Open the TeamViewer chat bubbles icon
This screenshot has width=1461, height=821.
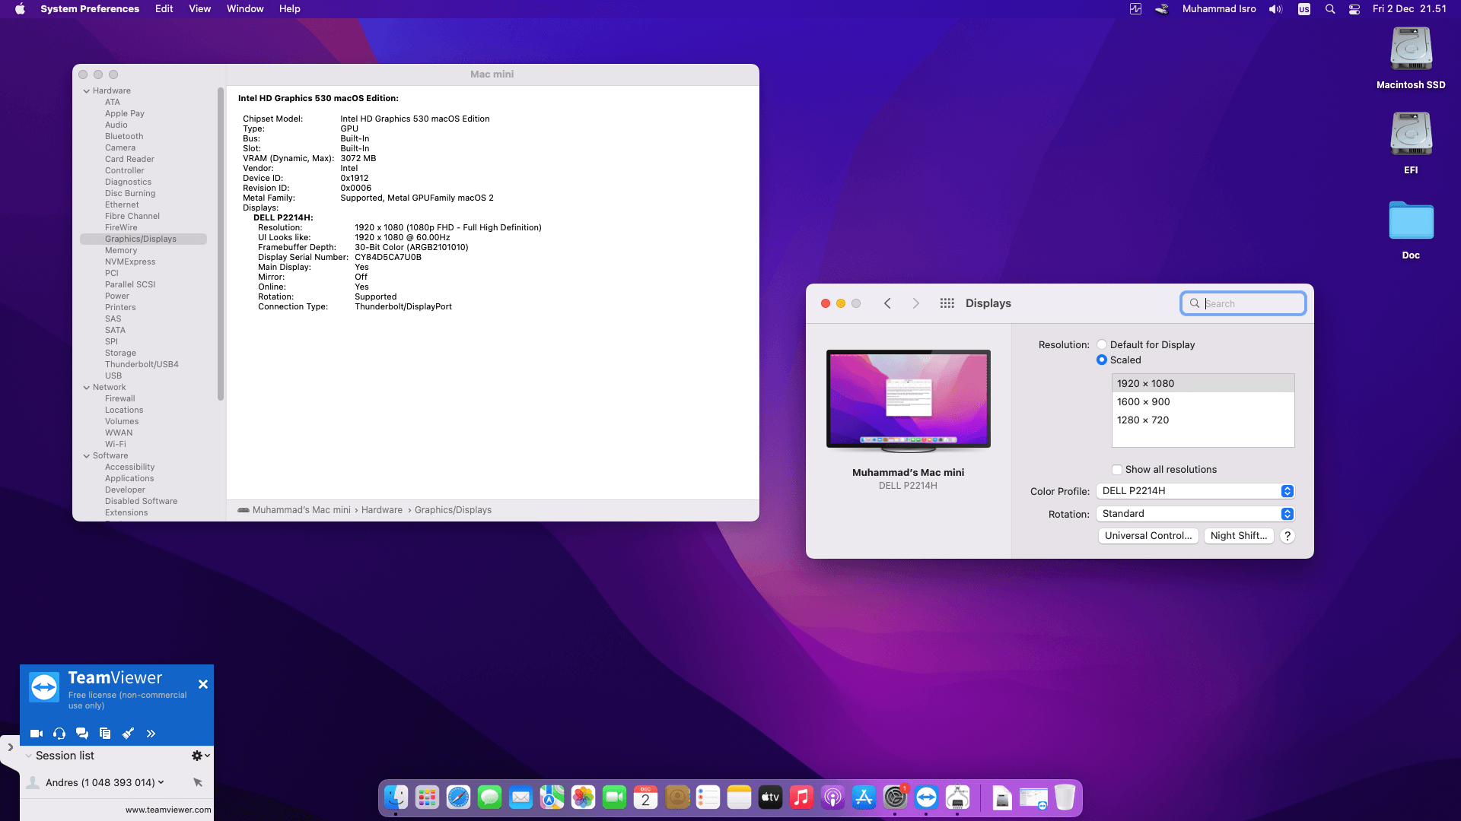(x=82, y=734)
